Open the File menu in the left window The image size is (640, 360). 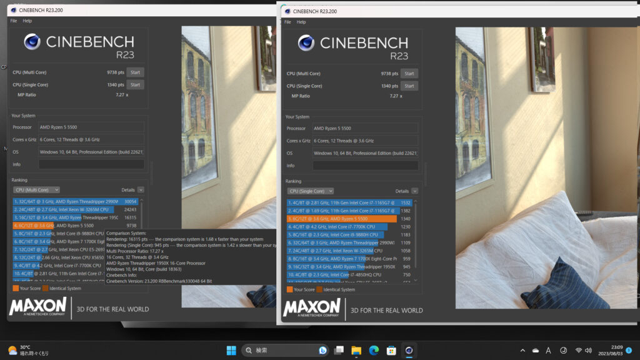click(x=14, y=21)
